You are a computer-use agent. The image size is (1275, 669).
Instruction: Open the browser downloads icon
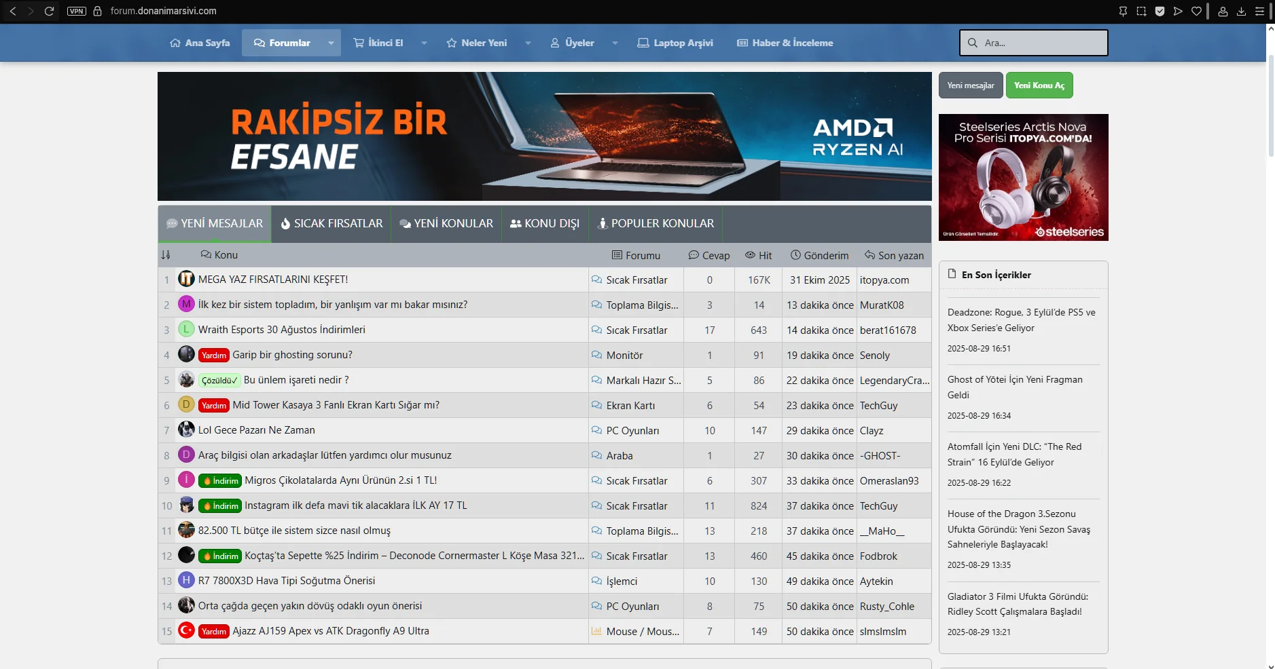(x=1241, y=11)
